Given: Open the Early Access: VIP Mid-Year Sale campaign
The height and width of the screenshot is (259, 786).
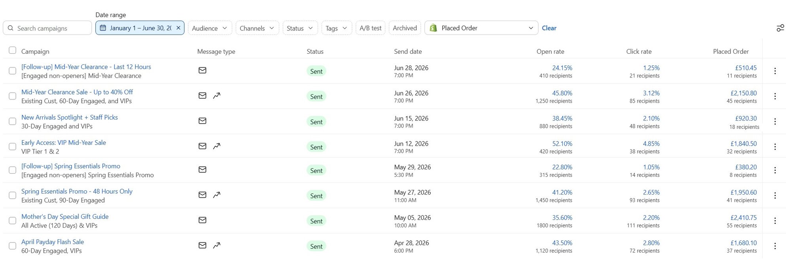Looking at the screenshot, I should 64,143.
